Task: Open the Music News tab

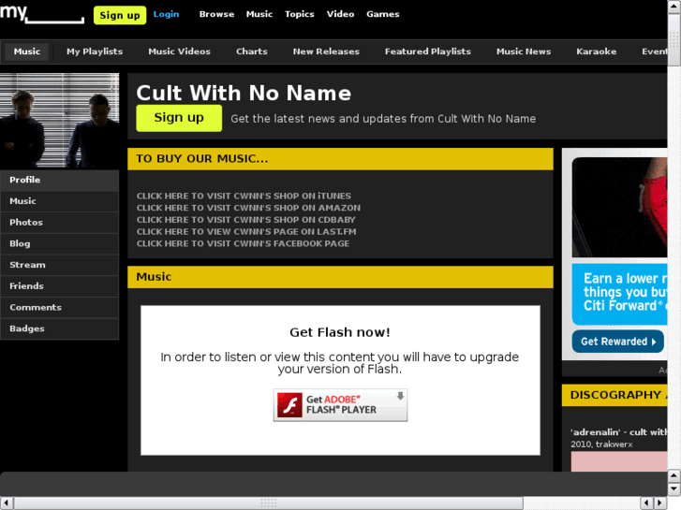Action: pyautogui.click(x=524, y=51)
